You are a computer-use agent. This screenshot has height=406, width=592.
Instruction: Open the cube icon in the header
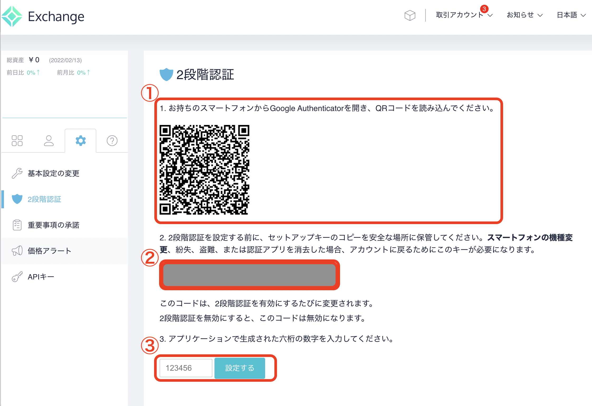pyautogui.click(x=410, y=15)
